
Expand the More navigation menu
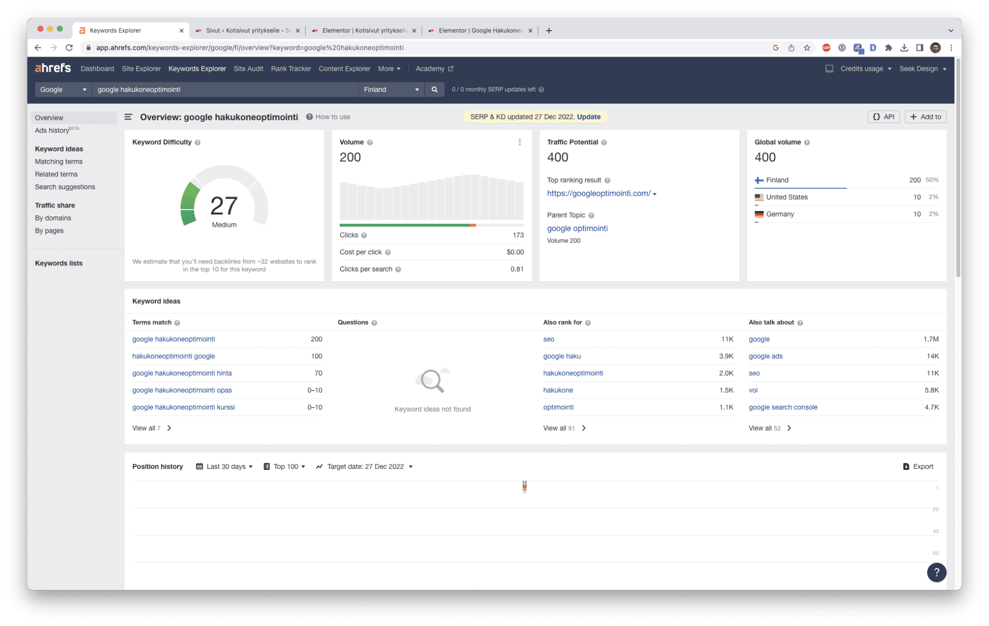coord(389,69)
